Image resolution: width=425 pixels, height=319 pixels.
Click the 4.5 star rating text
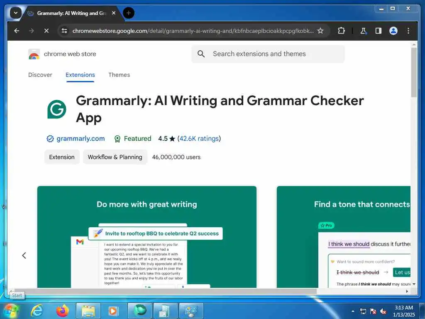pyautogui.click(x=167, y=139)
